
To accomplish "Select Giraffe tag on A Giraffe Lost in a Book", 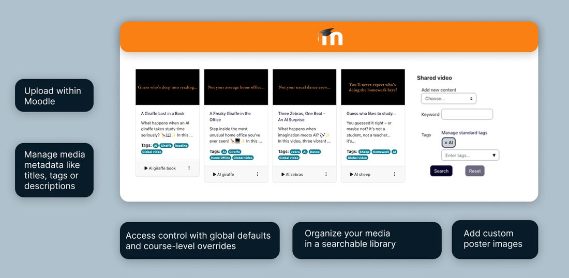I will click(166, 146).
